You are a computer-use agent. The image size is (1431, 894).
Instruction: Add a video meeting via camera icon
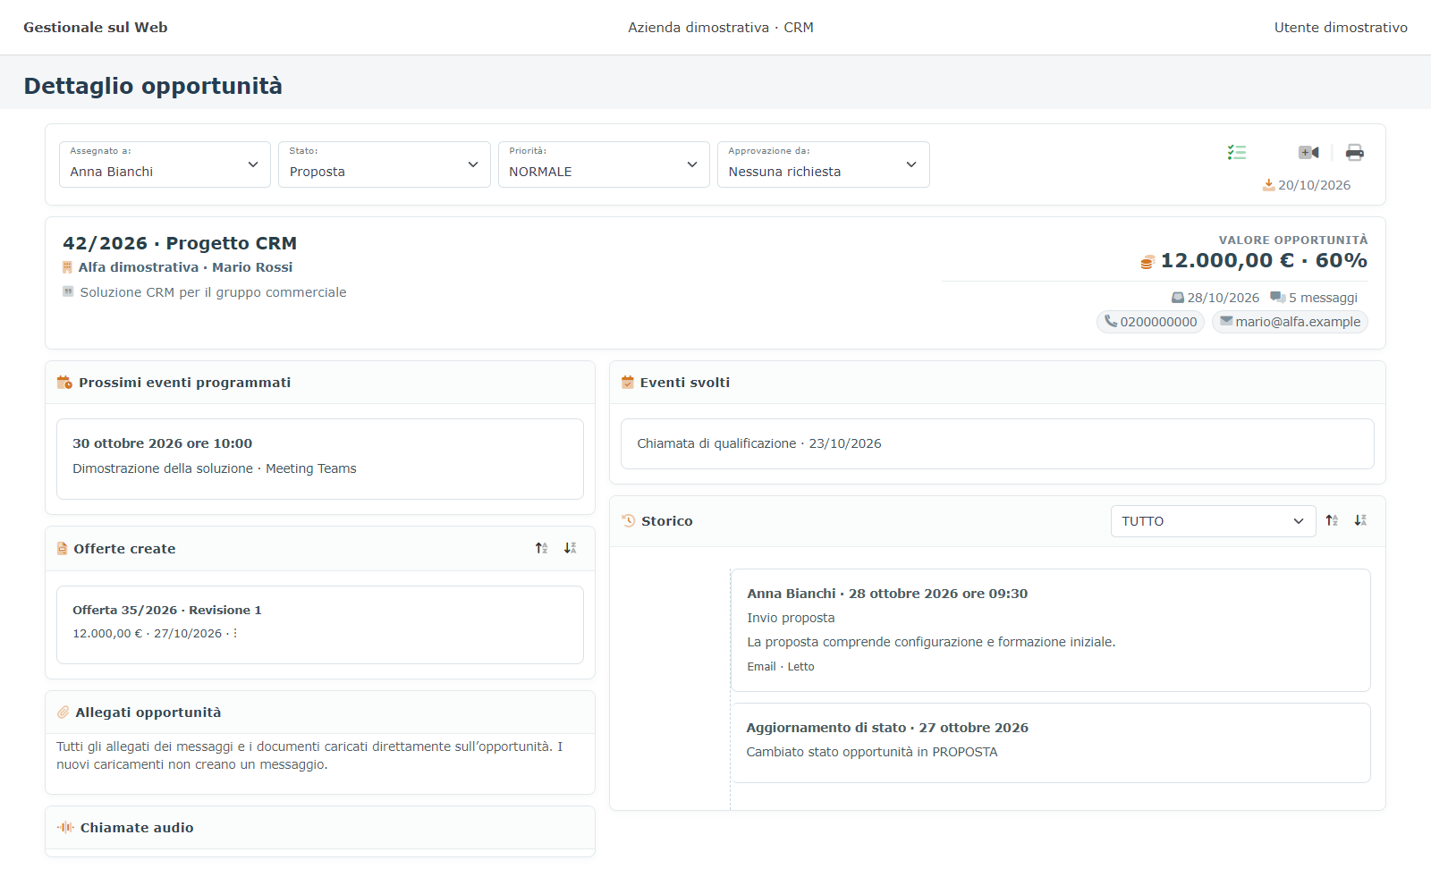coord(1308,153)
